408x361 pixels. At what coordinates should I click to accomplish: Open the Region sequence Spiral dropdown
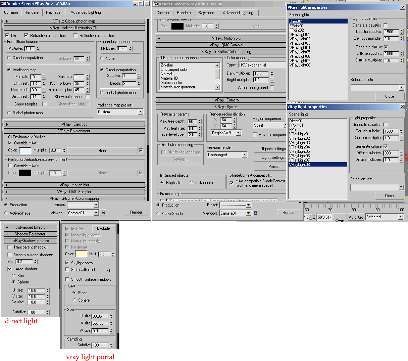click(269, 125)
